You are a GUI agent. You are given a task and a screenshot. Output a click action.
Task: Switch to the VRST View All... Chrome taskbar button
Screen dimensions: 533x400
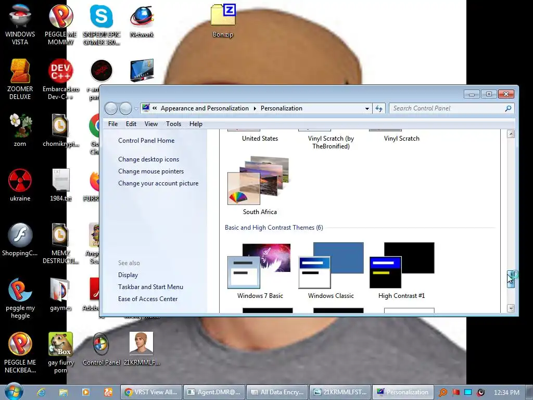pos(151,392)
